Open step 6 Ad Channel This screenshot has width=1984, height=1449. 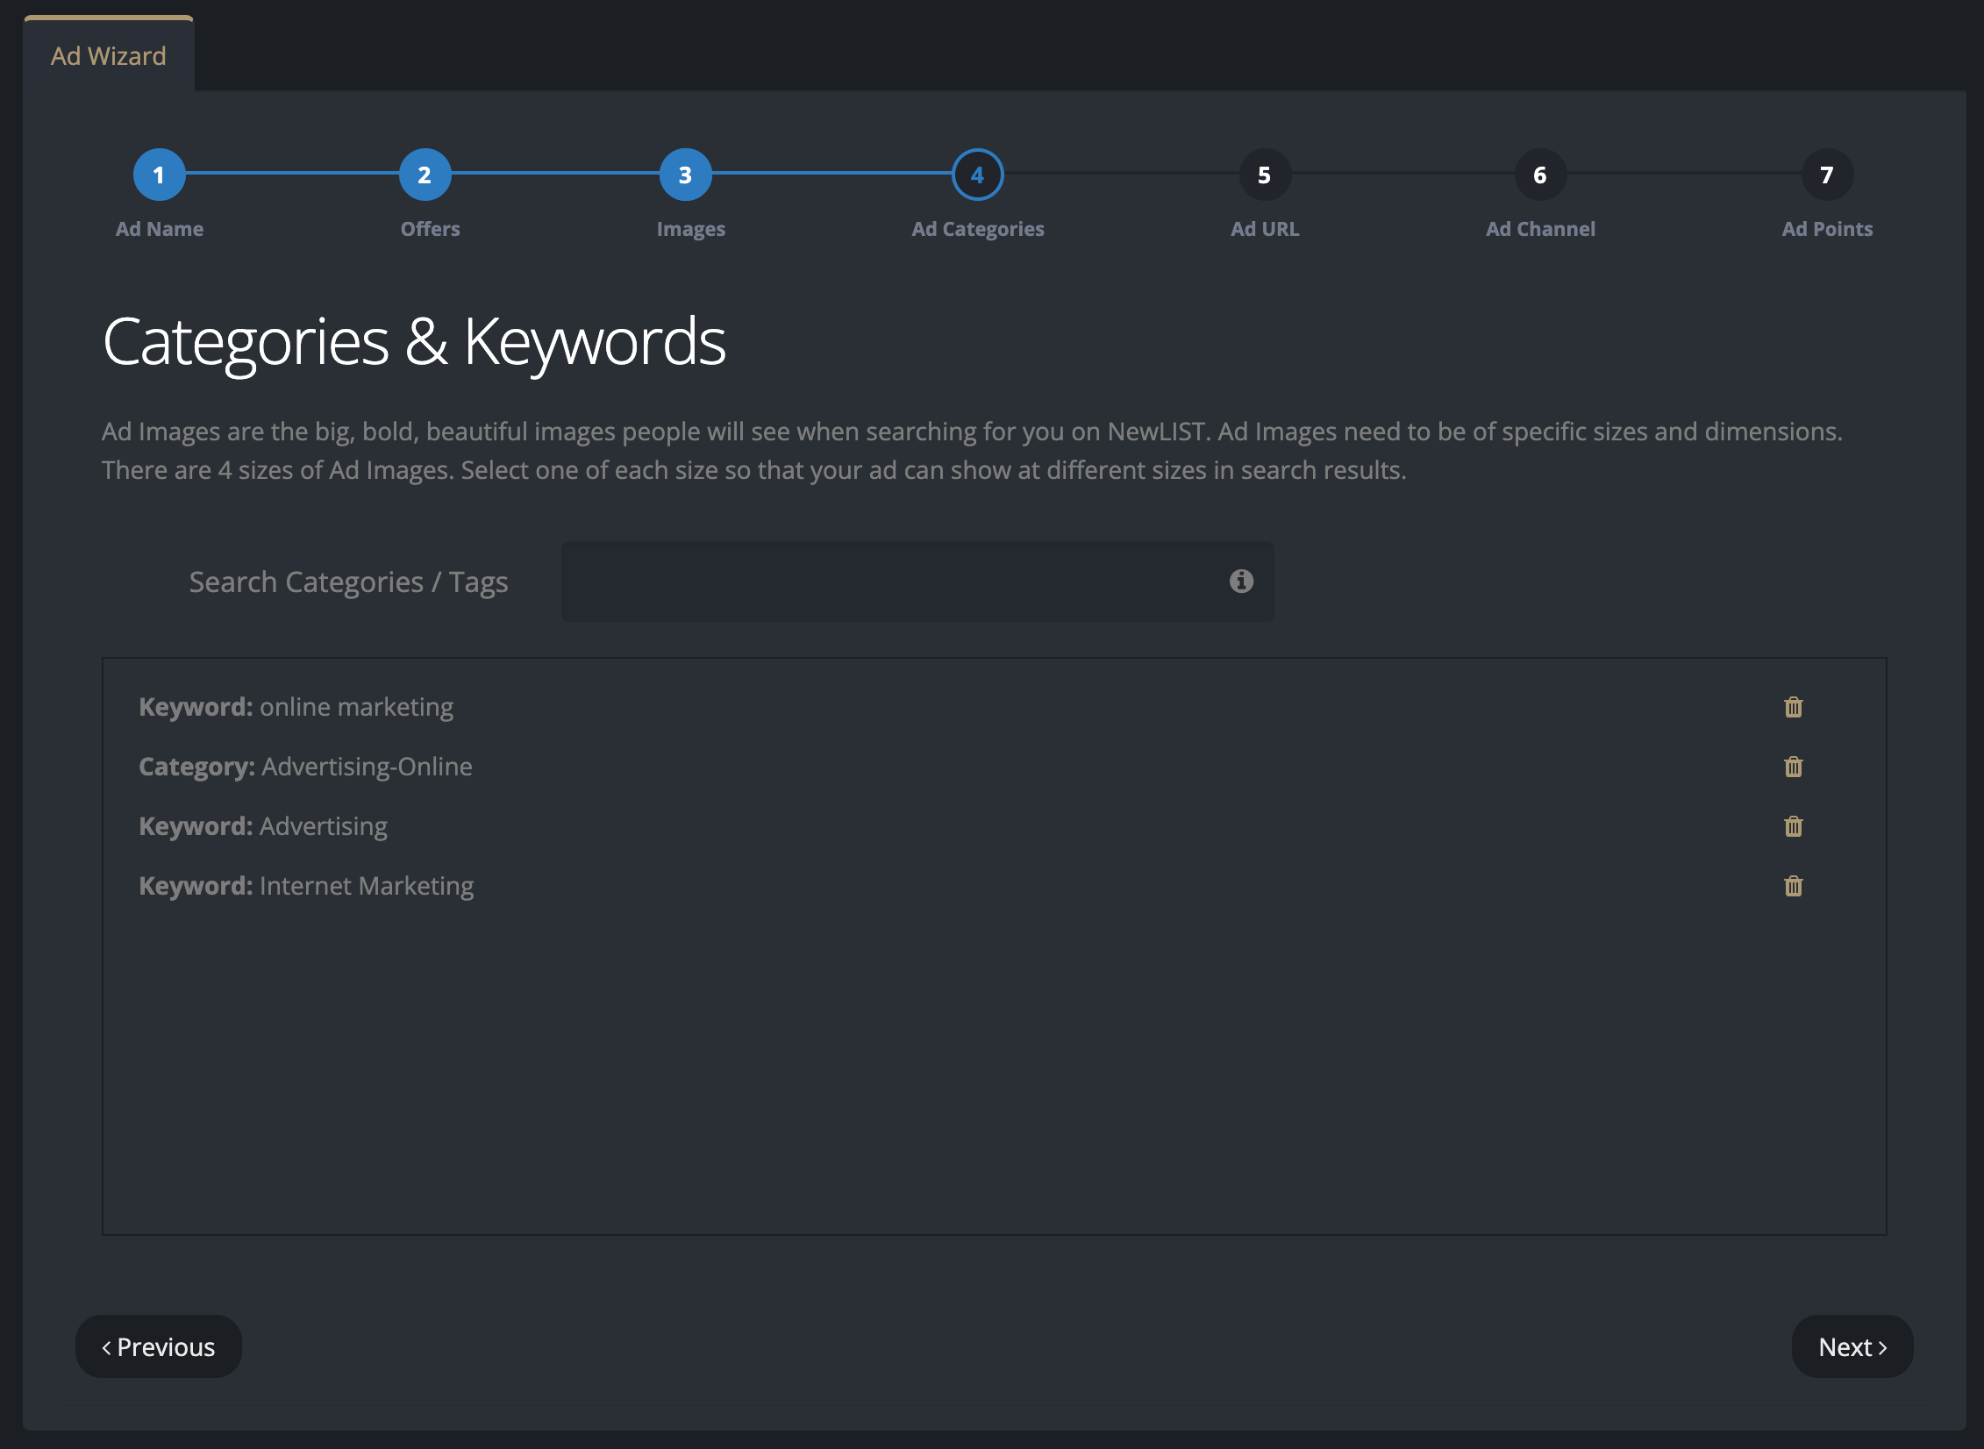[x=1540, y=175]
